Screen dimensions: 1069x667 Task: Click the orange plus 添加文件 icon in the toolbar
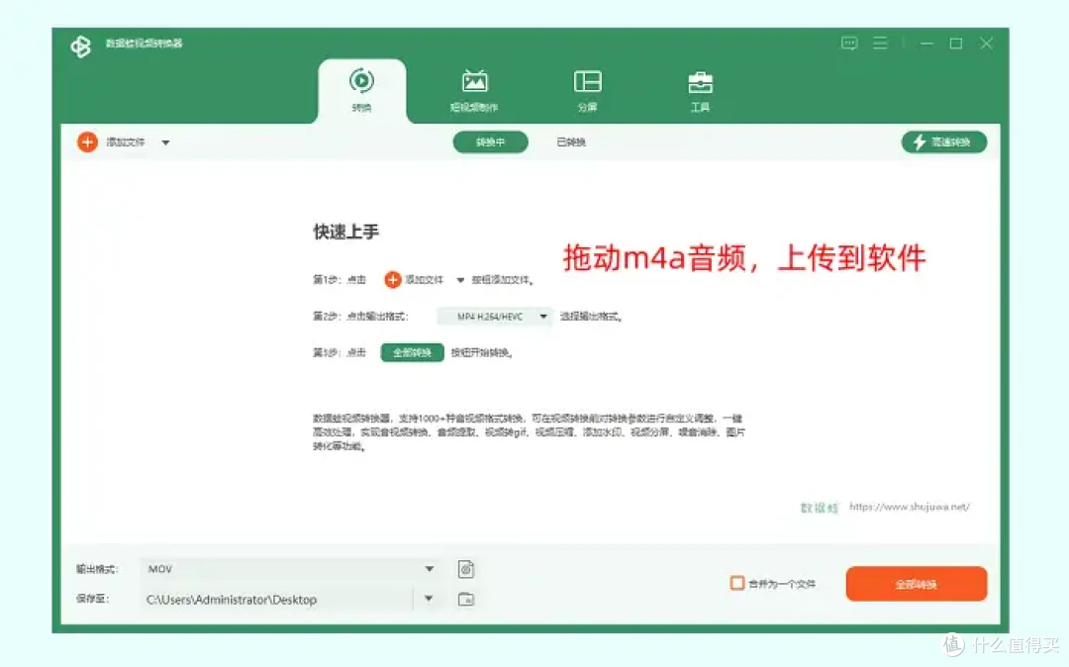87,143
